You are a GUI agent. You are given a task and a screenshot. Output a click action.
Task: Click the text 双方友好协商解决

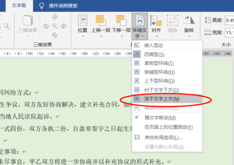[49, 104]
